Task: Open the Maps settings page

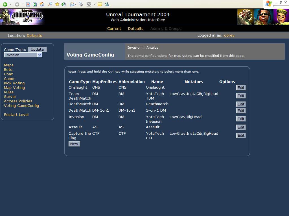Action: point(9,65)
